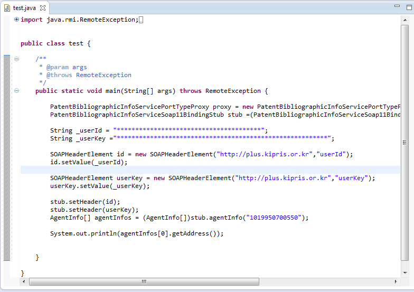The height and width of the screenshot is (292, 414).
Task: Collapse the main method body
Action: click(x=16, y=91)
